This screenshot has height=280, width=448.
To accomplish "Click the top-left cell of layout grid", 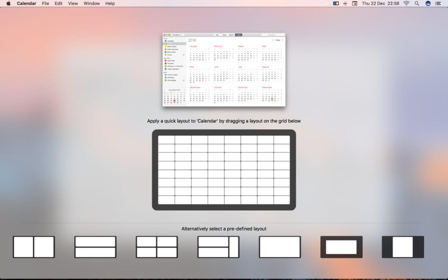I will coord(166,140).
